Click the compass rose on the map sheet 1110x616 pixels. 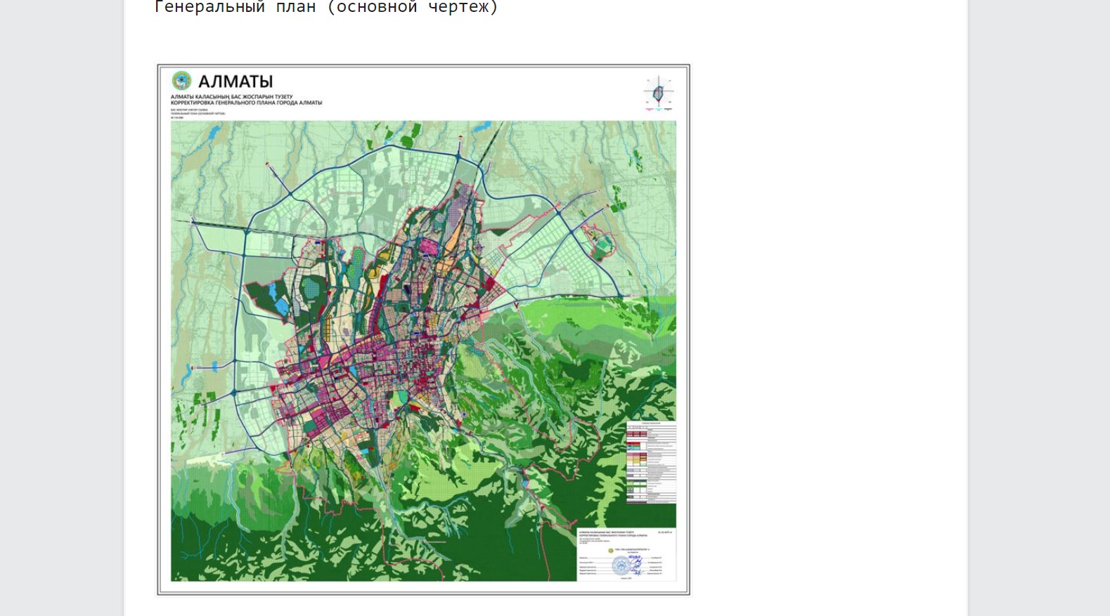(x=659, y=93)
